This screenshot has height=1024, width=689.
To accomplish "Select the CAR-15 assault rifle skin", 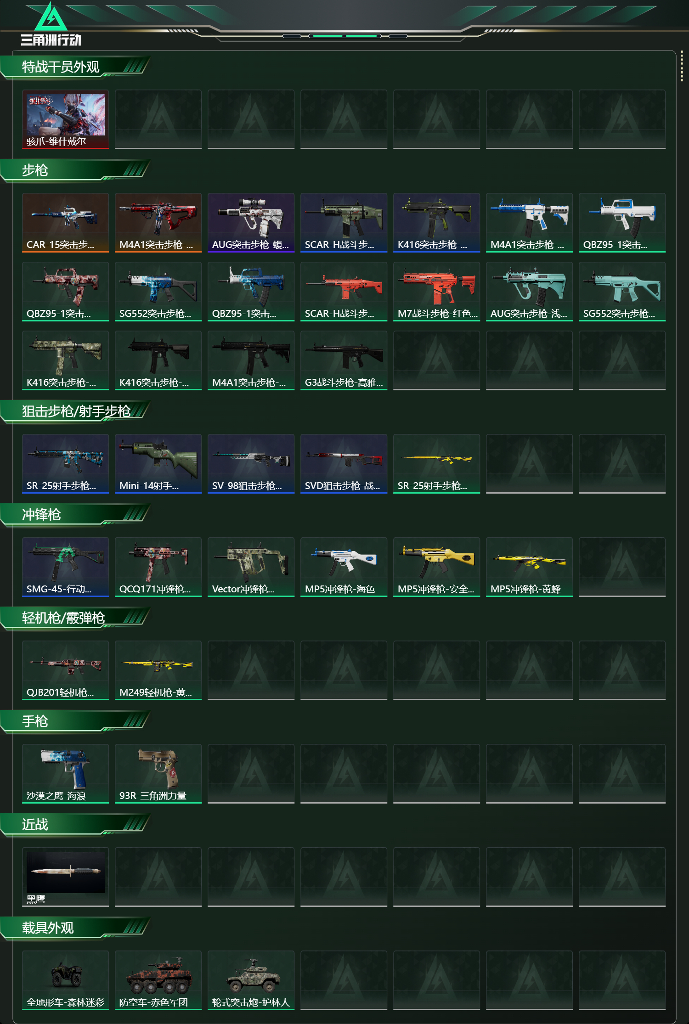I will point(66,223).
